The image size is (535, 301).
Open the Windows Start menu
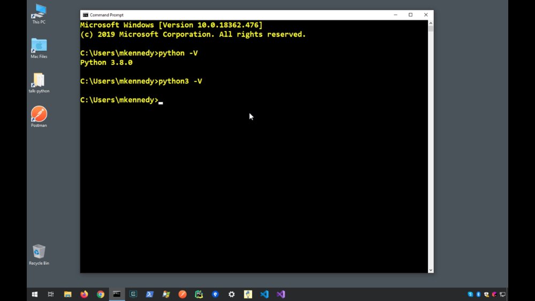[x=35, y=294]
